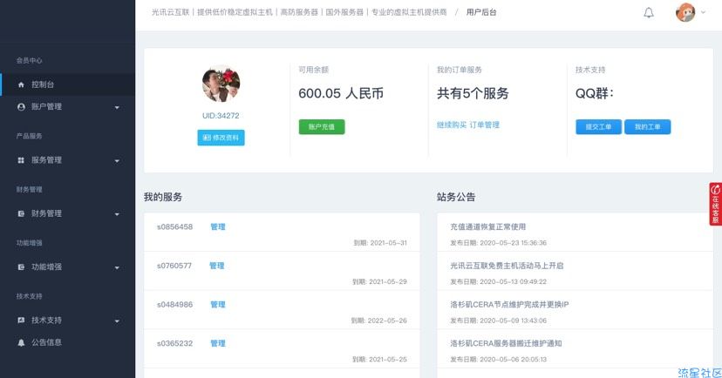This screenshot has height=378, width=722.
Task: Open the red 在线客服 side widget
Action: 715,205
